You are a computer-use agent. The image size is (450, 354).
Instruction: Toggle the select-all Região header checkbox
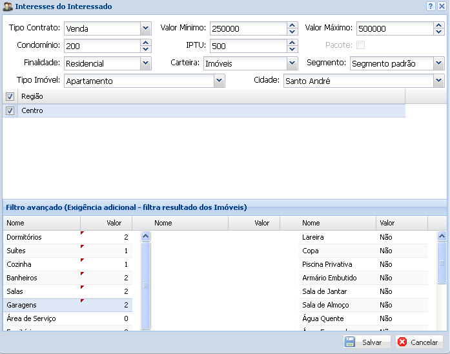coord(10,96)
